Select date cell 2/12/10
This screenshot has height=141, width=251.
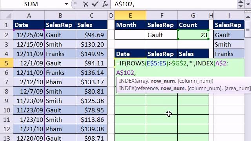(x=29, y=82)
